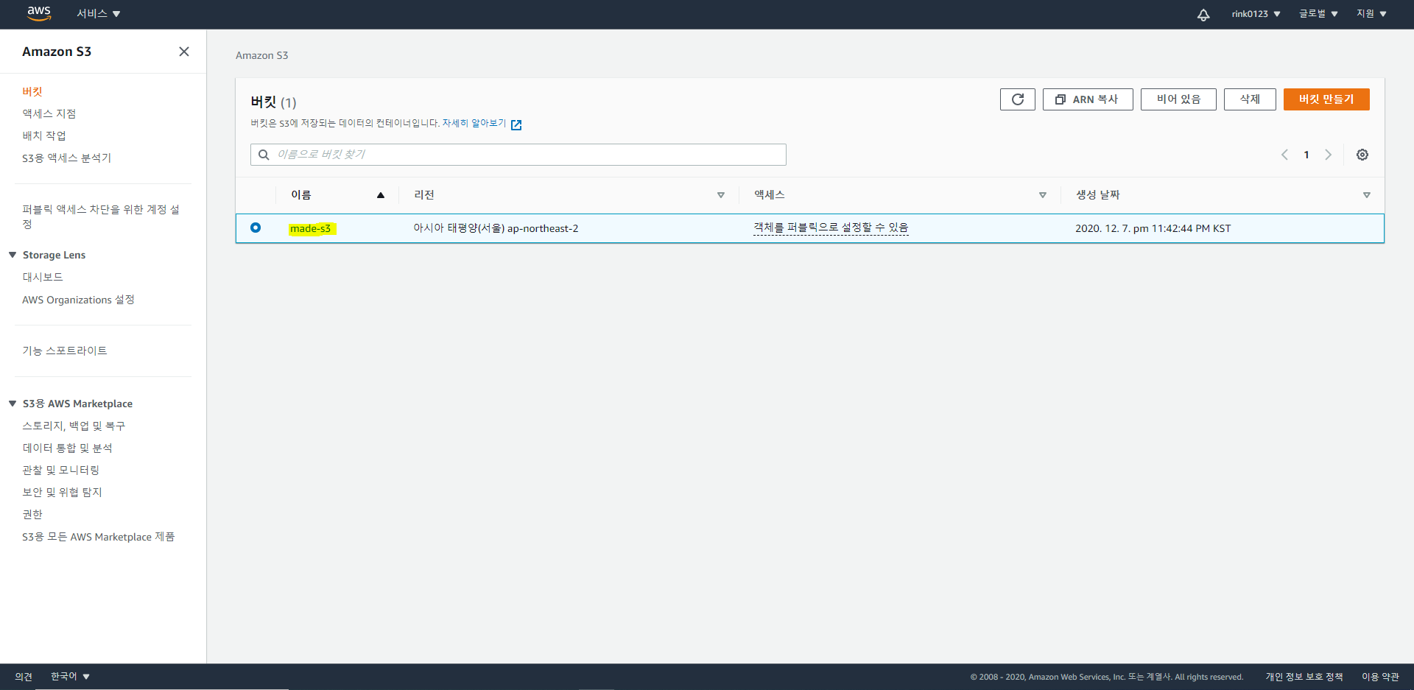Click the Amazon S3 breadcrumb
The image size is (1414, 690).
tap(261, 55)
